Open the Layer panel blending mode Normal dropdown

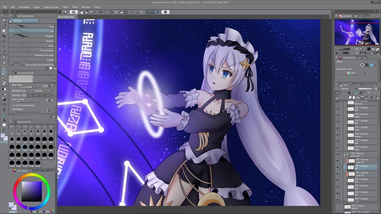pyautogui.click(x=346, y=89)
